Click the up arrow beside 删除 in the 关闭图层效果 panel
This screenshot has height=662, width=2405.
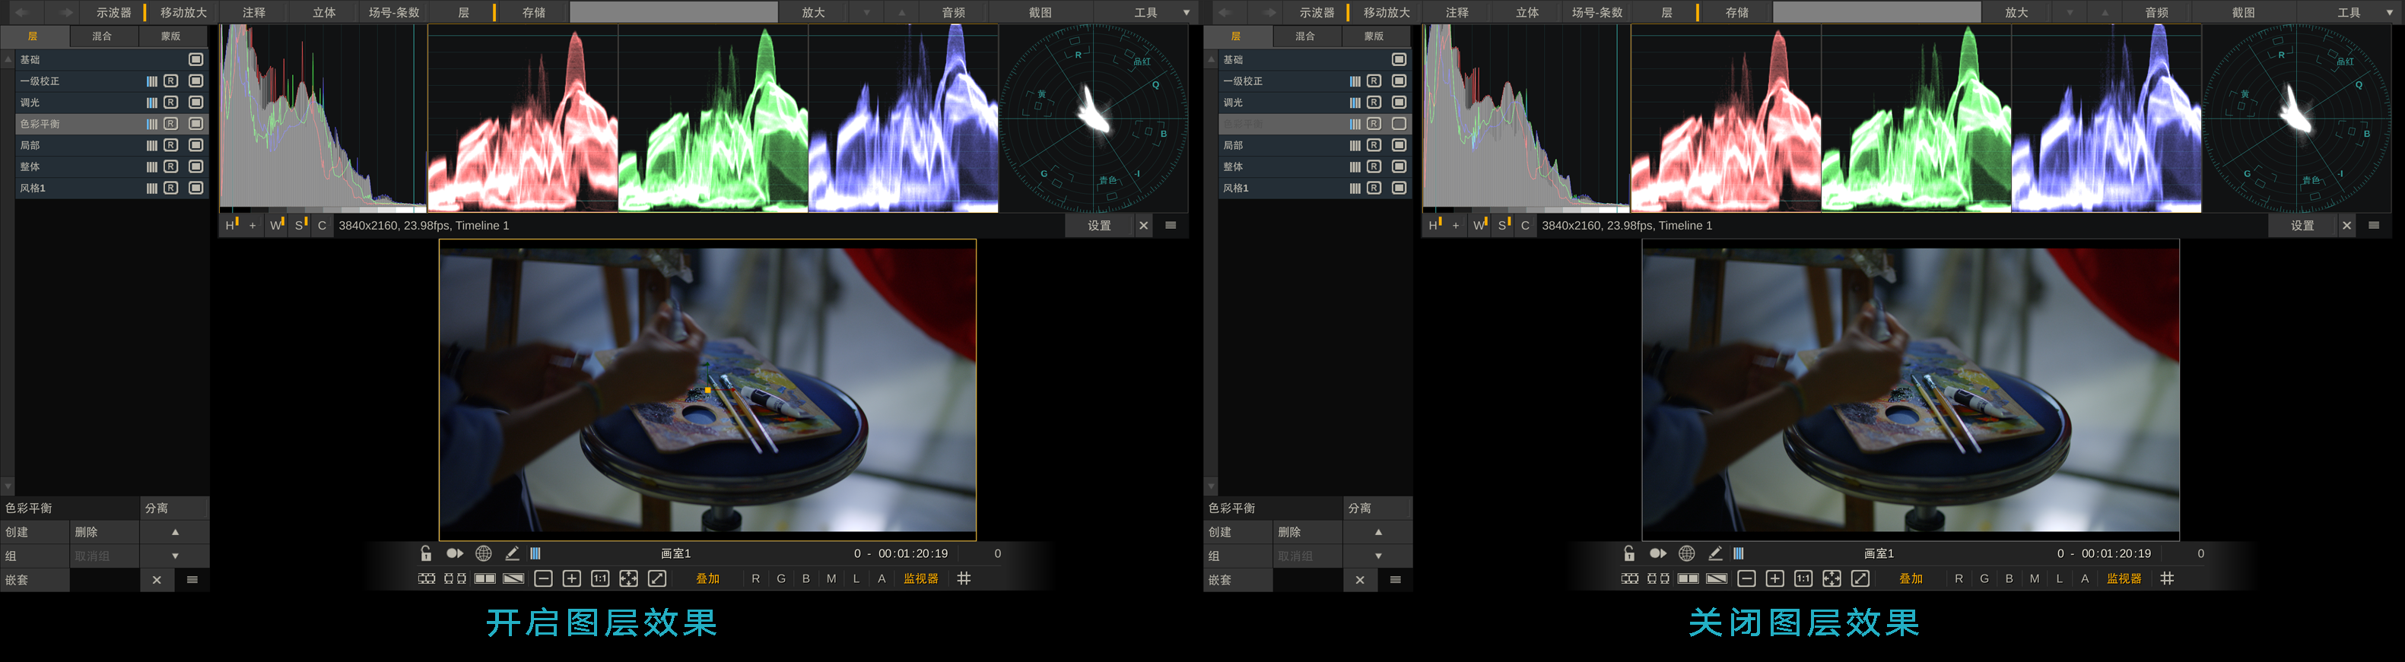[1378, 531]
